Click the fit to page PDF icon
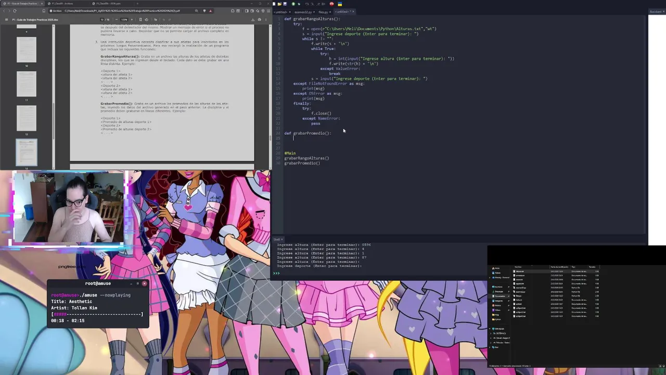This screenshot has width=666, height=375. click(140, 20)
